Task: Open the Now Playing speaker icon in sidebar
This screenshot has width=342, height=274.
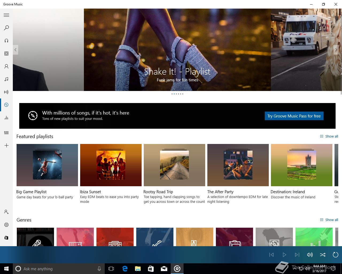Action: [6, 92]
